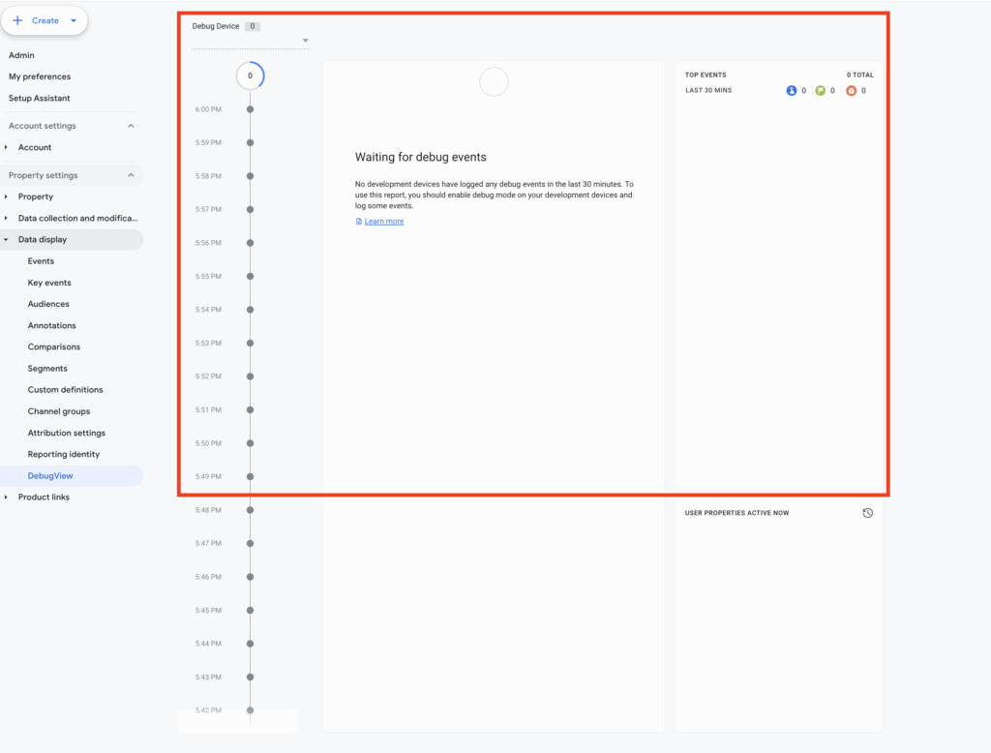The image size is (991, 753).
Task: Click the timeline counter circle showing 0
Action: tap(251, 75)
